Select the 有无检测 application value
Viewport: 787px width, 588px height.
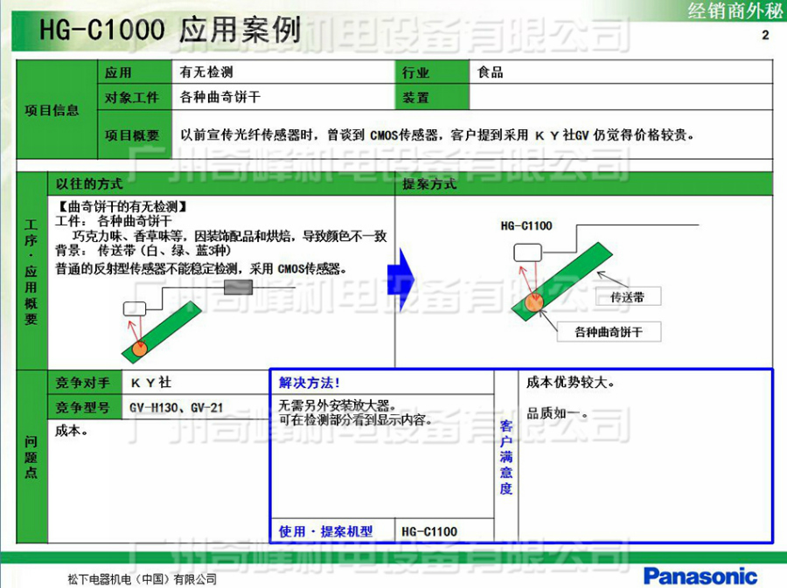pyautogui.click(x=206, y=73)
